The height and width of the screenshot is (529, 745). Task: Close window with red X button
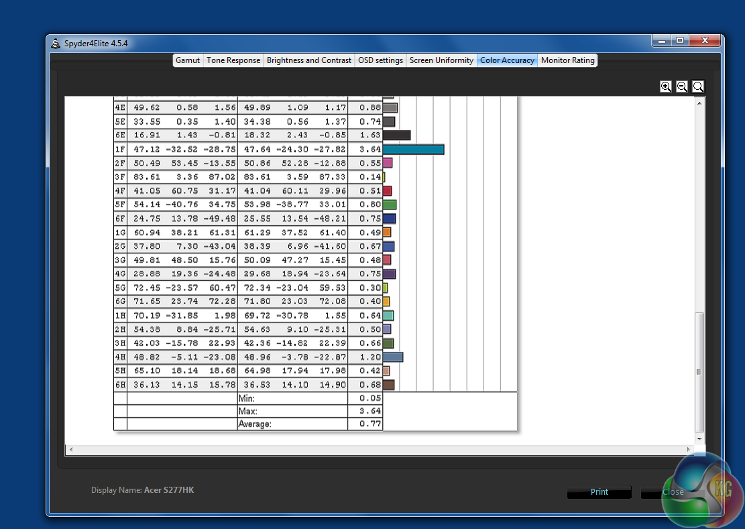click(x=705, y=41)
